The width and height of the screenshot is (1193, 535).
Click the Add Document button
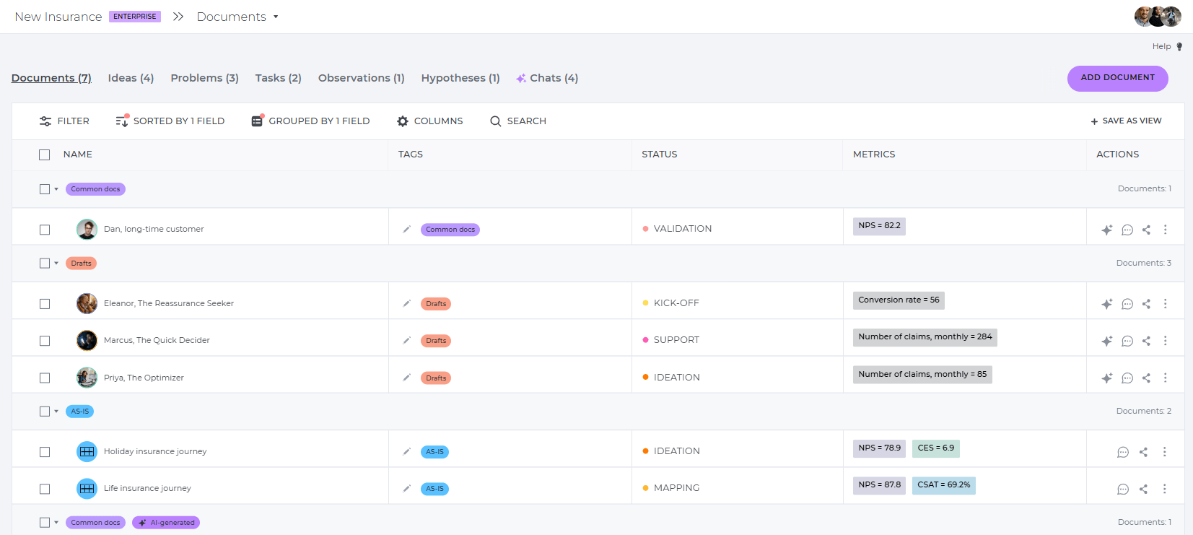pyautogui.click(x=1117, y=78)
